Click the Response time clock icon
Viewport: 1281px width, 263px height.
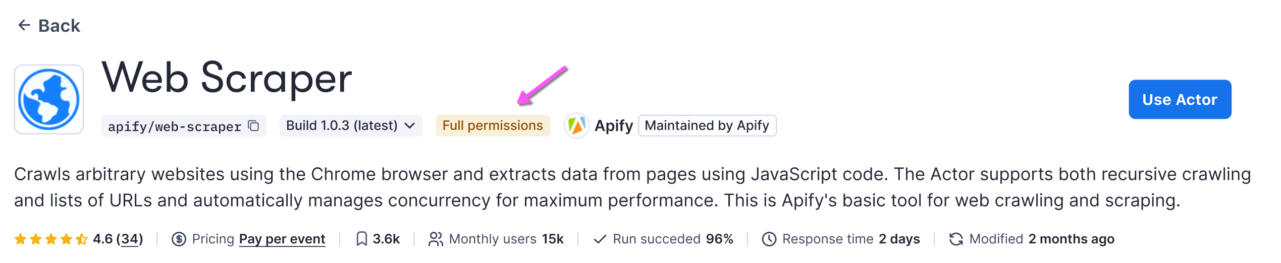[x=769, y=239]
